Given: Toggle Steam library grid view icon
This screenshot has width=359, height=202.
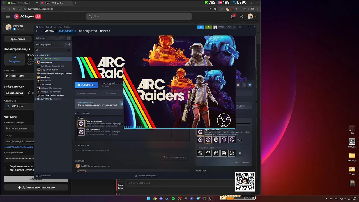Looking at the screenshot, I should (69, 38).
